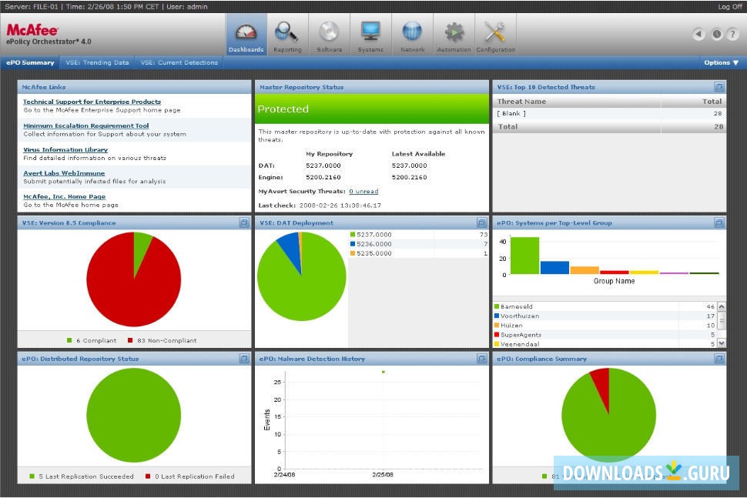Open the Options dropdown menu
The width and height of the screenshot is (747, 498).
coord(721,62)
